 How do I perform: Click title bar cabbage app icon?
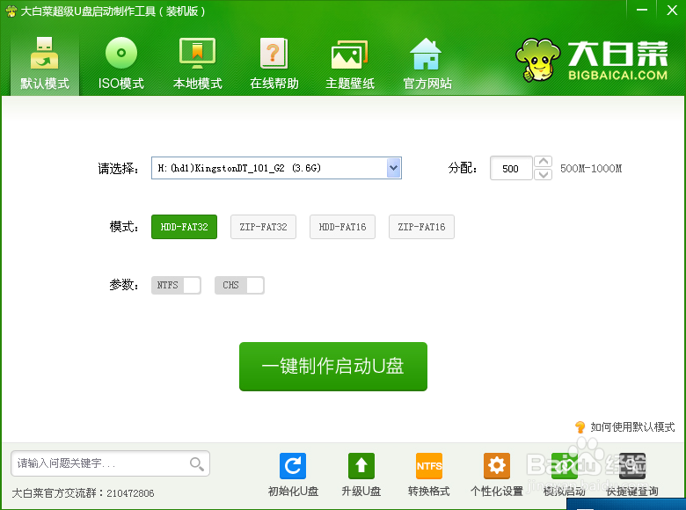click(x=11, y=11)
